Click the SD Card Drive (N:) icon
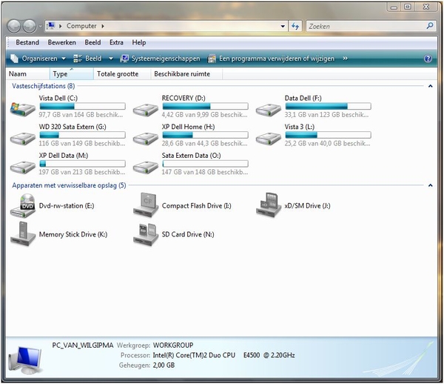 (145, 234)
